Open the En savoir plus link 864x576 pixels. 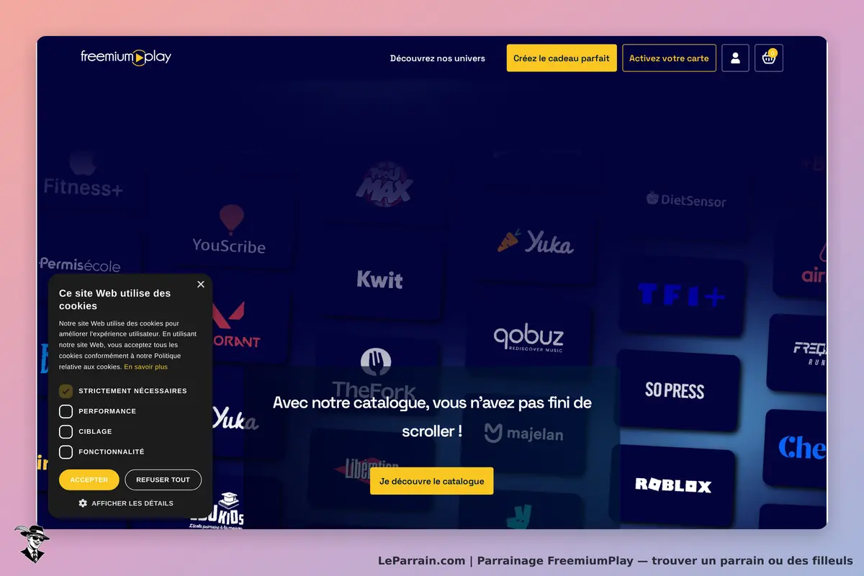(145, 367)
